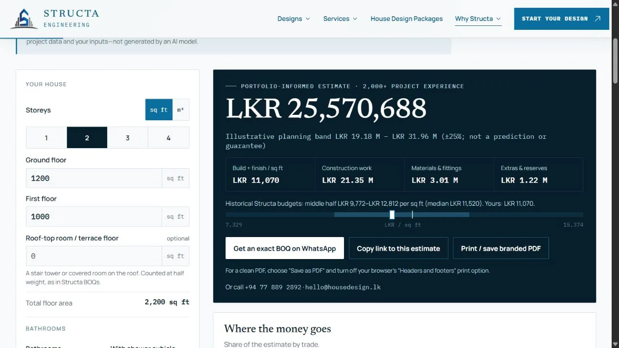Image resolution: width=619 pixels, height=348 pixels.
Task: Click the optional label beside Roof-top room
Action: click(178, 239)
